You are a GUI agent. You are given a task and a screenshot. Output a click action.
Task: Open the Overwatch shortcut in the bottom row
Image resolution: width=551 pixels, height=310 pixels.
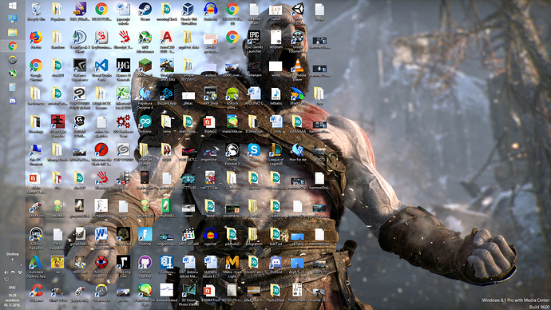tap(101, 292)
